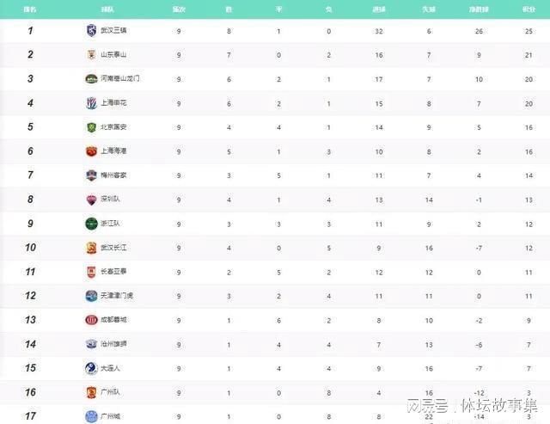The image size is (550, 424).
Task: Select the rank 16 广州队 row
Action: tap(275, 392)
